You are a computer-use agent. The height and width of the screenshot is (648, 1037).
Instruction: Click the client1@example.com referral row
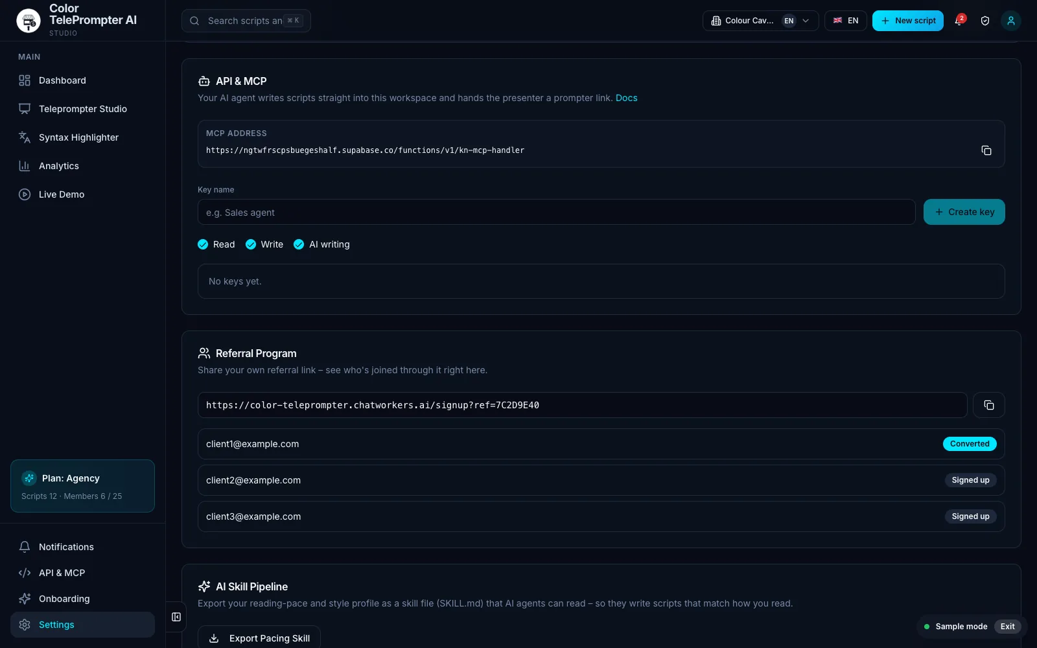(601, 444)
